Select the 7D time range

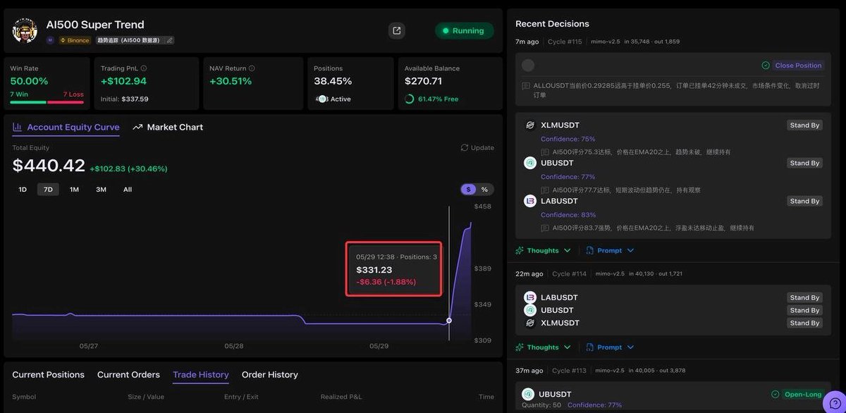click(x=48, y=190)
